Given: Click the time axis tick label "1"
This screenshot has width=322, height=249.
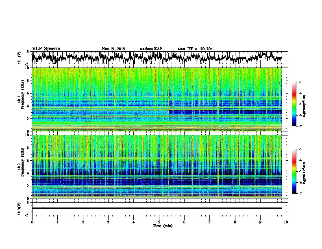Looking at the screenshot, I should click(x=57, y=222).
